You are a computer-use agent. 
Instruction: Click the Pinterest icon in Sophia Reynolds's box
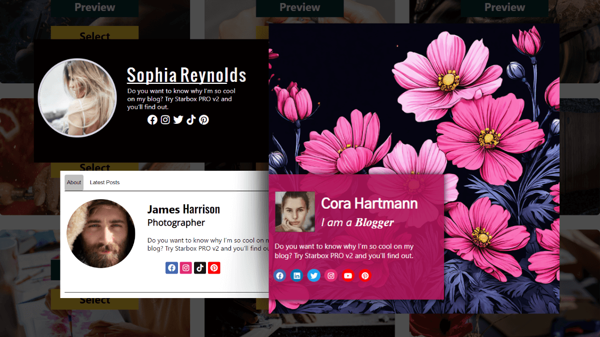coord(203,120)
